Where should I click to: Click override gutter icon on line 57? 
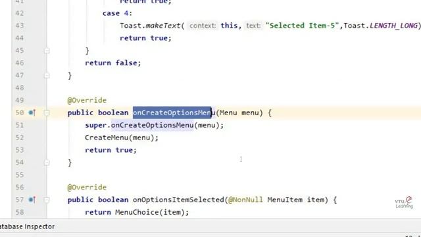coord(32,199)
